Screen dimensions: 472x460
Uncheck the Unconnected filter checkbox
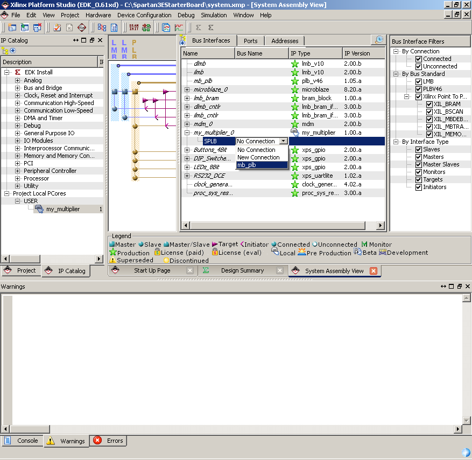[x=418, y=67]
